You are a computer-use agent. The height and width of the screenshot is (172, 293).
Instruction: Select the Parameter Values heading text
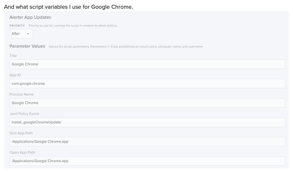tap(27, 46)
